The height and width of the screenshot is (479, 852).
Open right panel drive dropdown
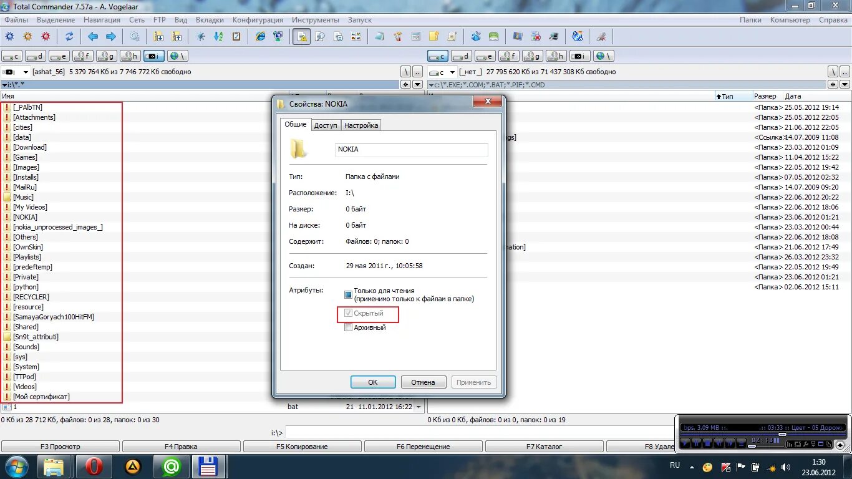453,72
